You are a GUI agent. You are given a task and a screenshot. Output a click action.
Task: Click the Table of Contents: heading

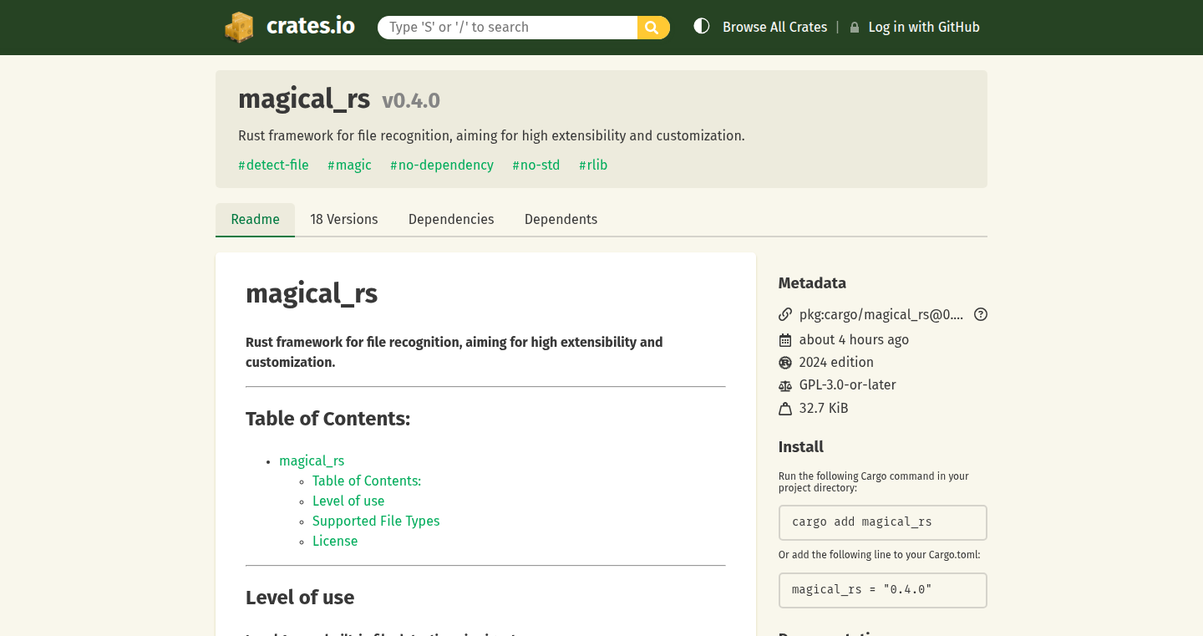click(x=327, y=419)
